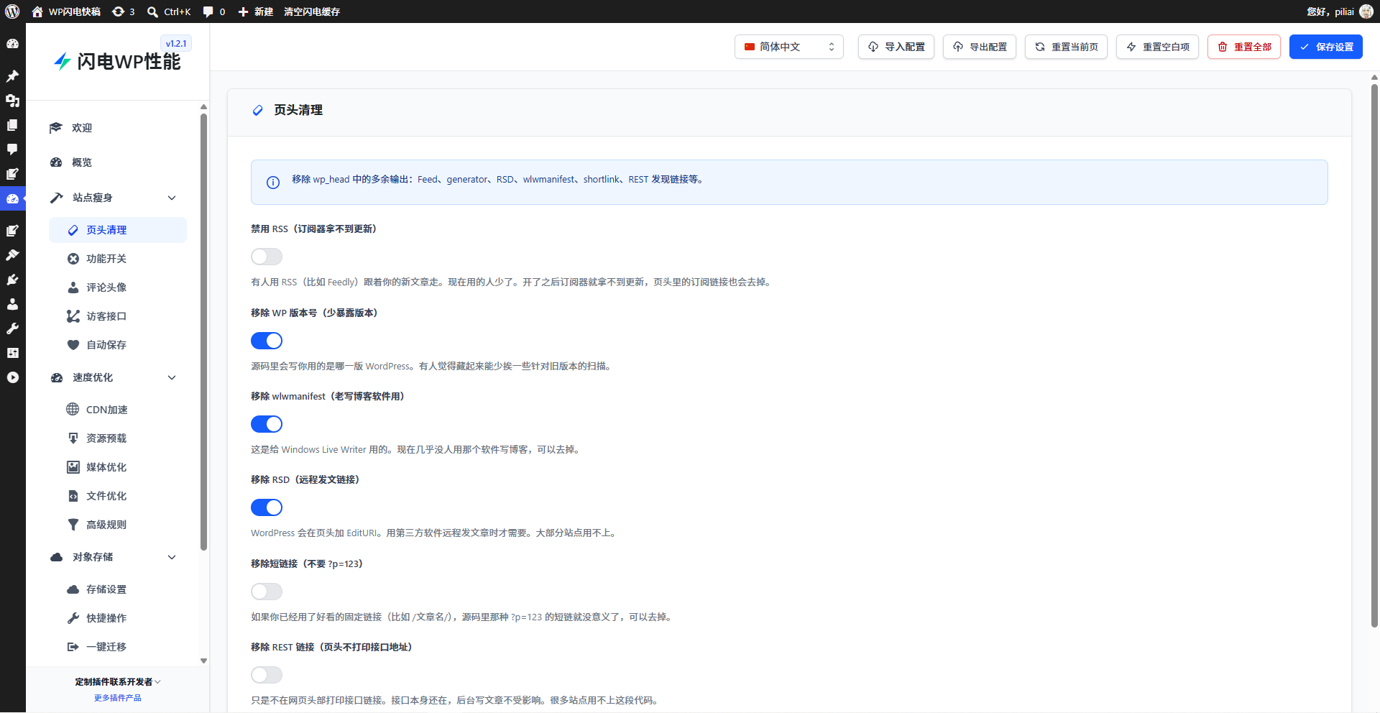Open the WP闪电快稿 site home link
Viewport: 1380px width, 713px height.
[66, 11]
